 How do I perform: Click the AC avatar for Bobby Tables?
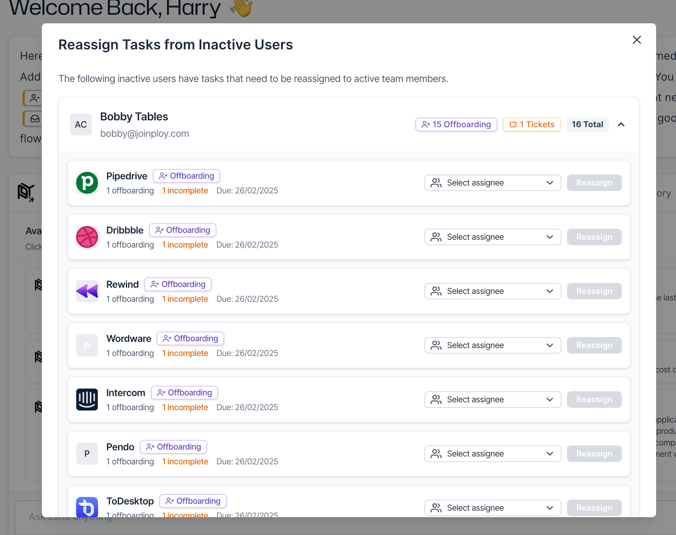click(81, 124)
